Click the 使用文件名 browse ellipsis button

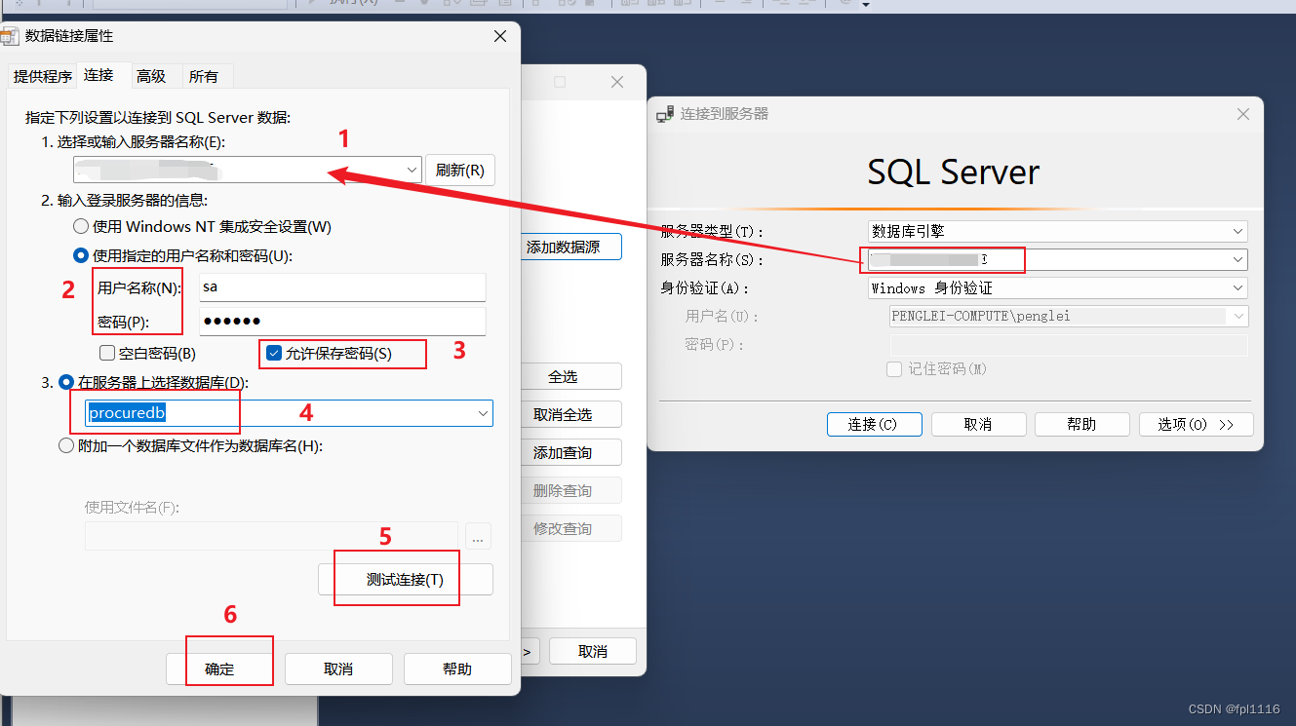pyautogui.click(x=478, y=536)
